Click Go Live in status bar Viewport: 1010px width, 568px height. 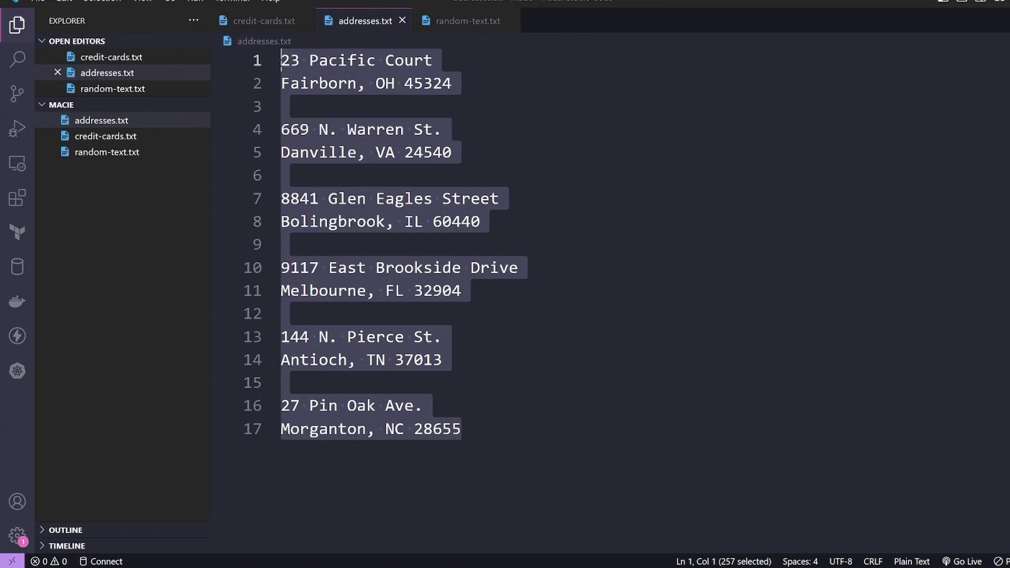click(962, 562)
